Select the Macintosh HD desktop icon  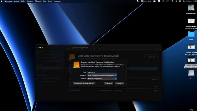[191, 8]
